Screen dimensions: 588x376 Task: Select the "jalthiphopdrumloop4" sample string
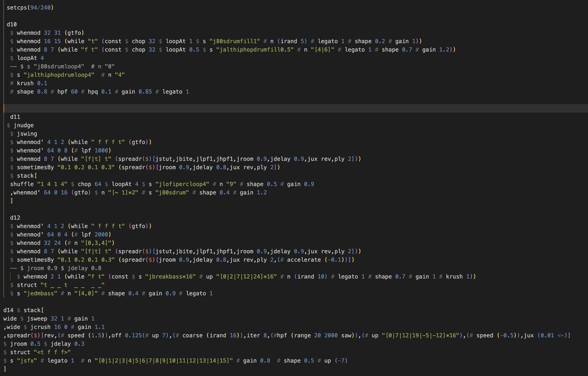[x=58, y=74]
